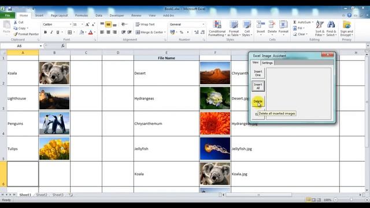The image size is (370, 208).
Task: Open Cell Styles gallery
Action: (247, 28)
